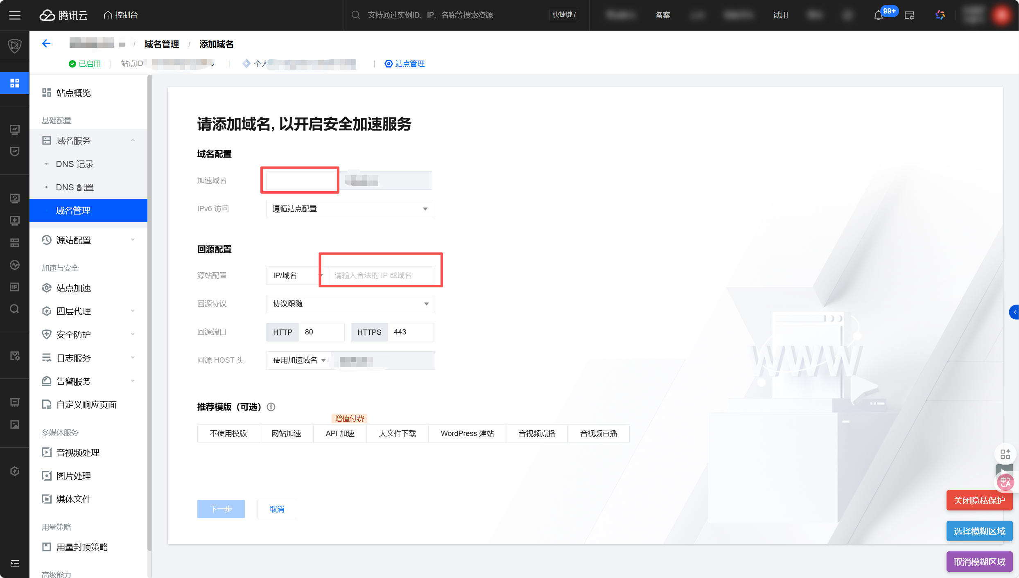Open the hamburger menu at top left

click(15, 15)
